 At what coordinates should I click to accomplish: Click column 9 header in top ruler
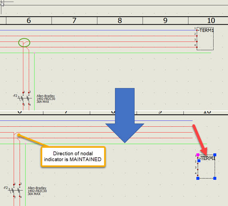click(x=165, y=21)
